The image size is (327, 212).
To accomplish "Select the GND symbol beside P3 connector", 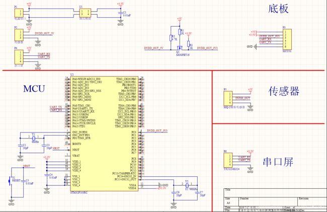I will [252, 46].
